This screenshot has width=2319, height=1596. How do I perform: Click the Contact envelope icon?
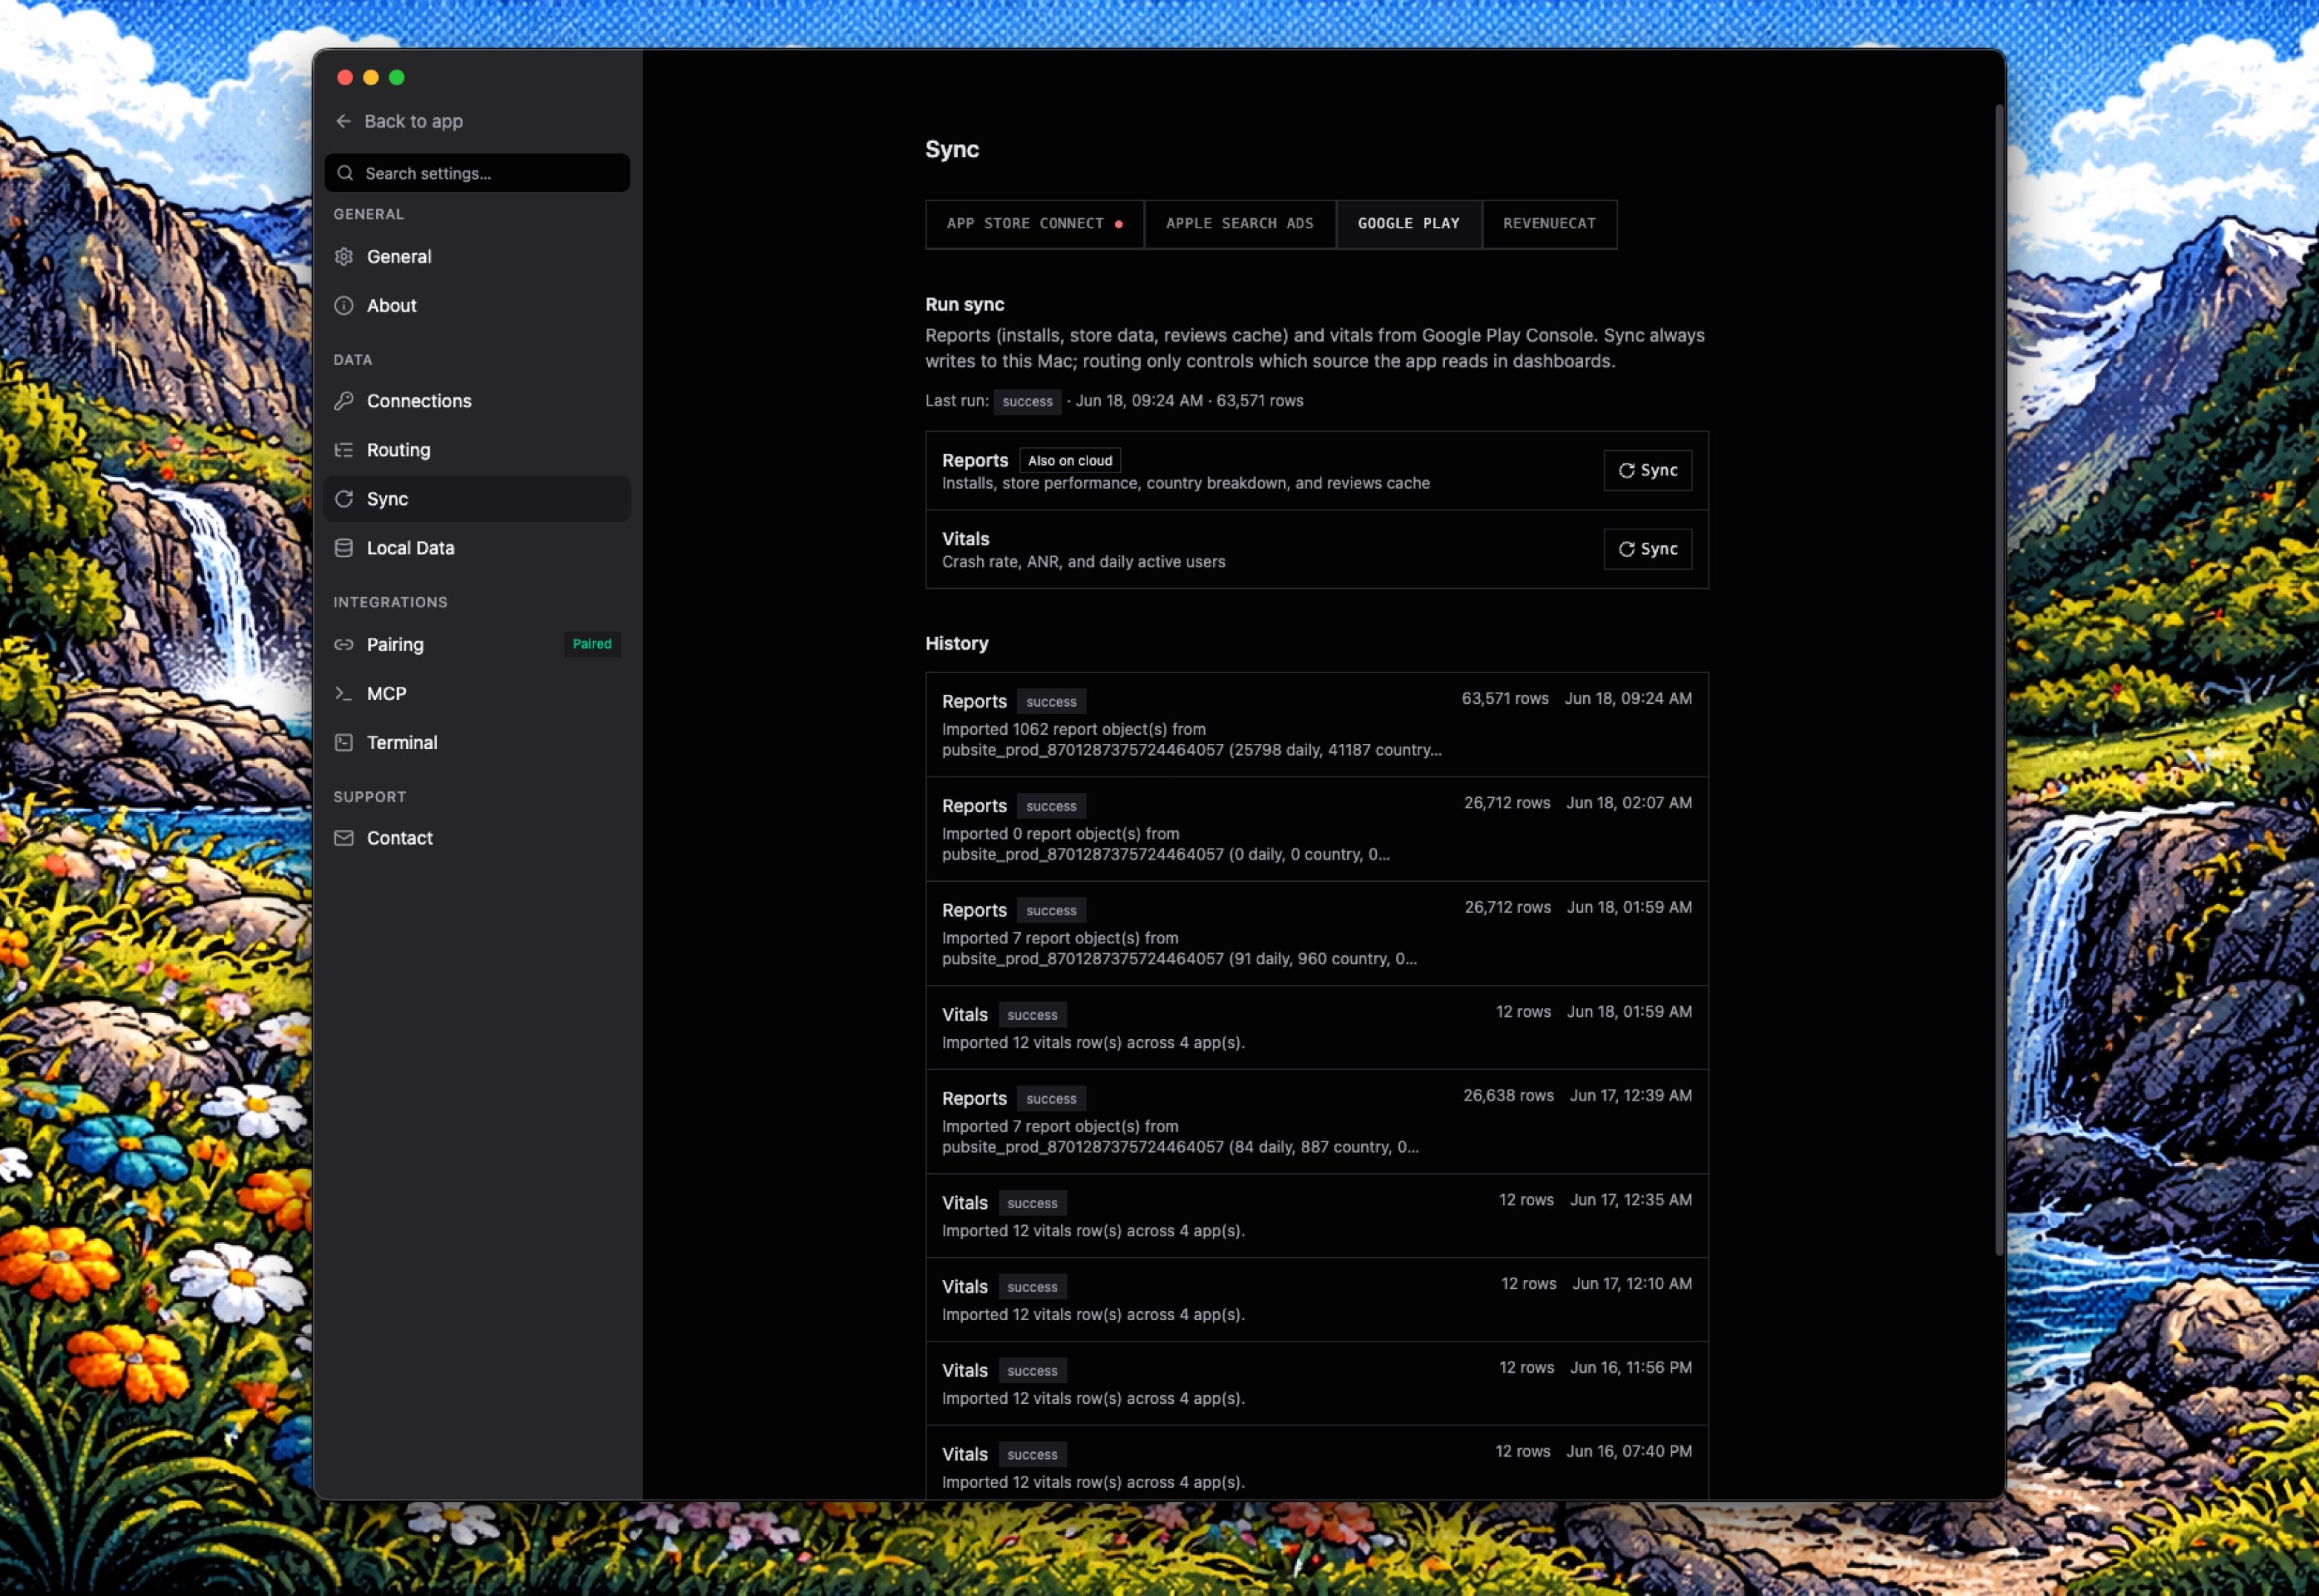(344, 838)
